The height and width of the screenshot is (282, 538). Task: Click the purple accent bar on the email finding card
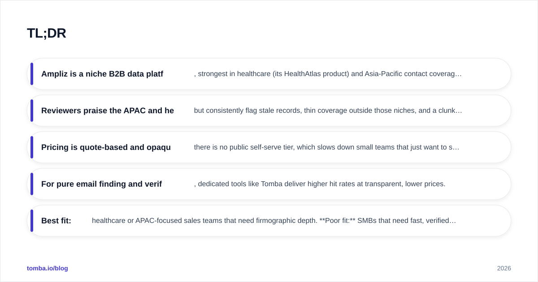pos(32,184)
